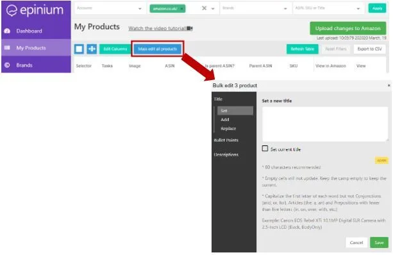This screenshot has width=393, height=255.
Task: Click Upload changes to Amazon
Action: coord(348,28)
